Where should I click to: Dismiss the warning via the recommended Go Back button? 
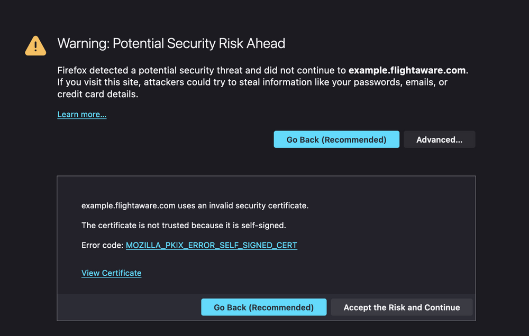point(336,139)
